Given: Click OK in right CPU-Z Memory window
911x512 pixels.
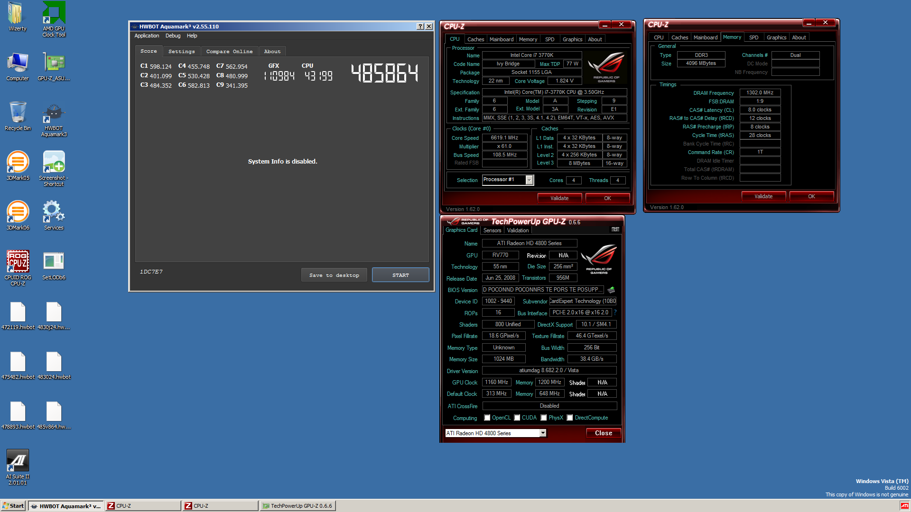Looking at the screenshot, I should (811, 196).
